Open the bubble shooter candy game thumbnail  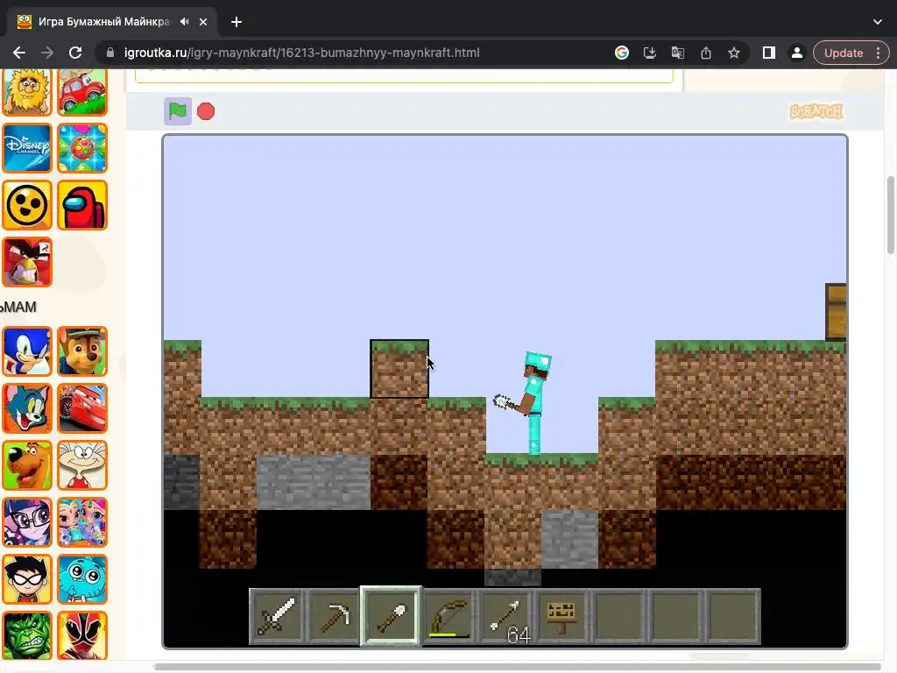[82, 147]
